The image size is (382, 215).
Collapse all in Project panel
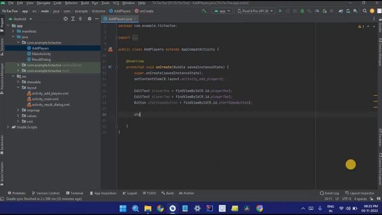pyautogui.click(x=80, y=19)
